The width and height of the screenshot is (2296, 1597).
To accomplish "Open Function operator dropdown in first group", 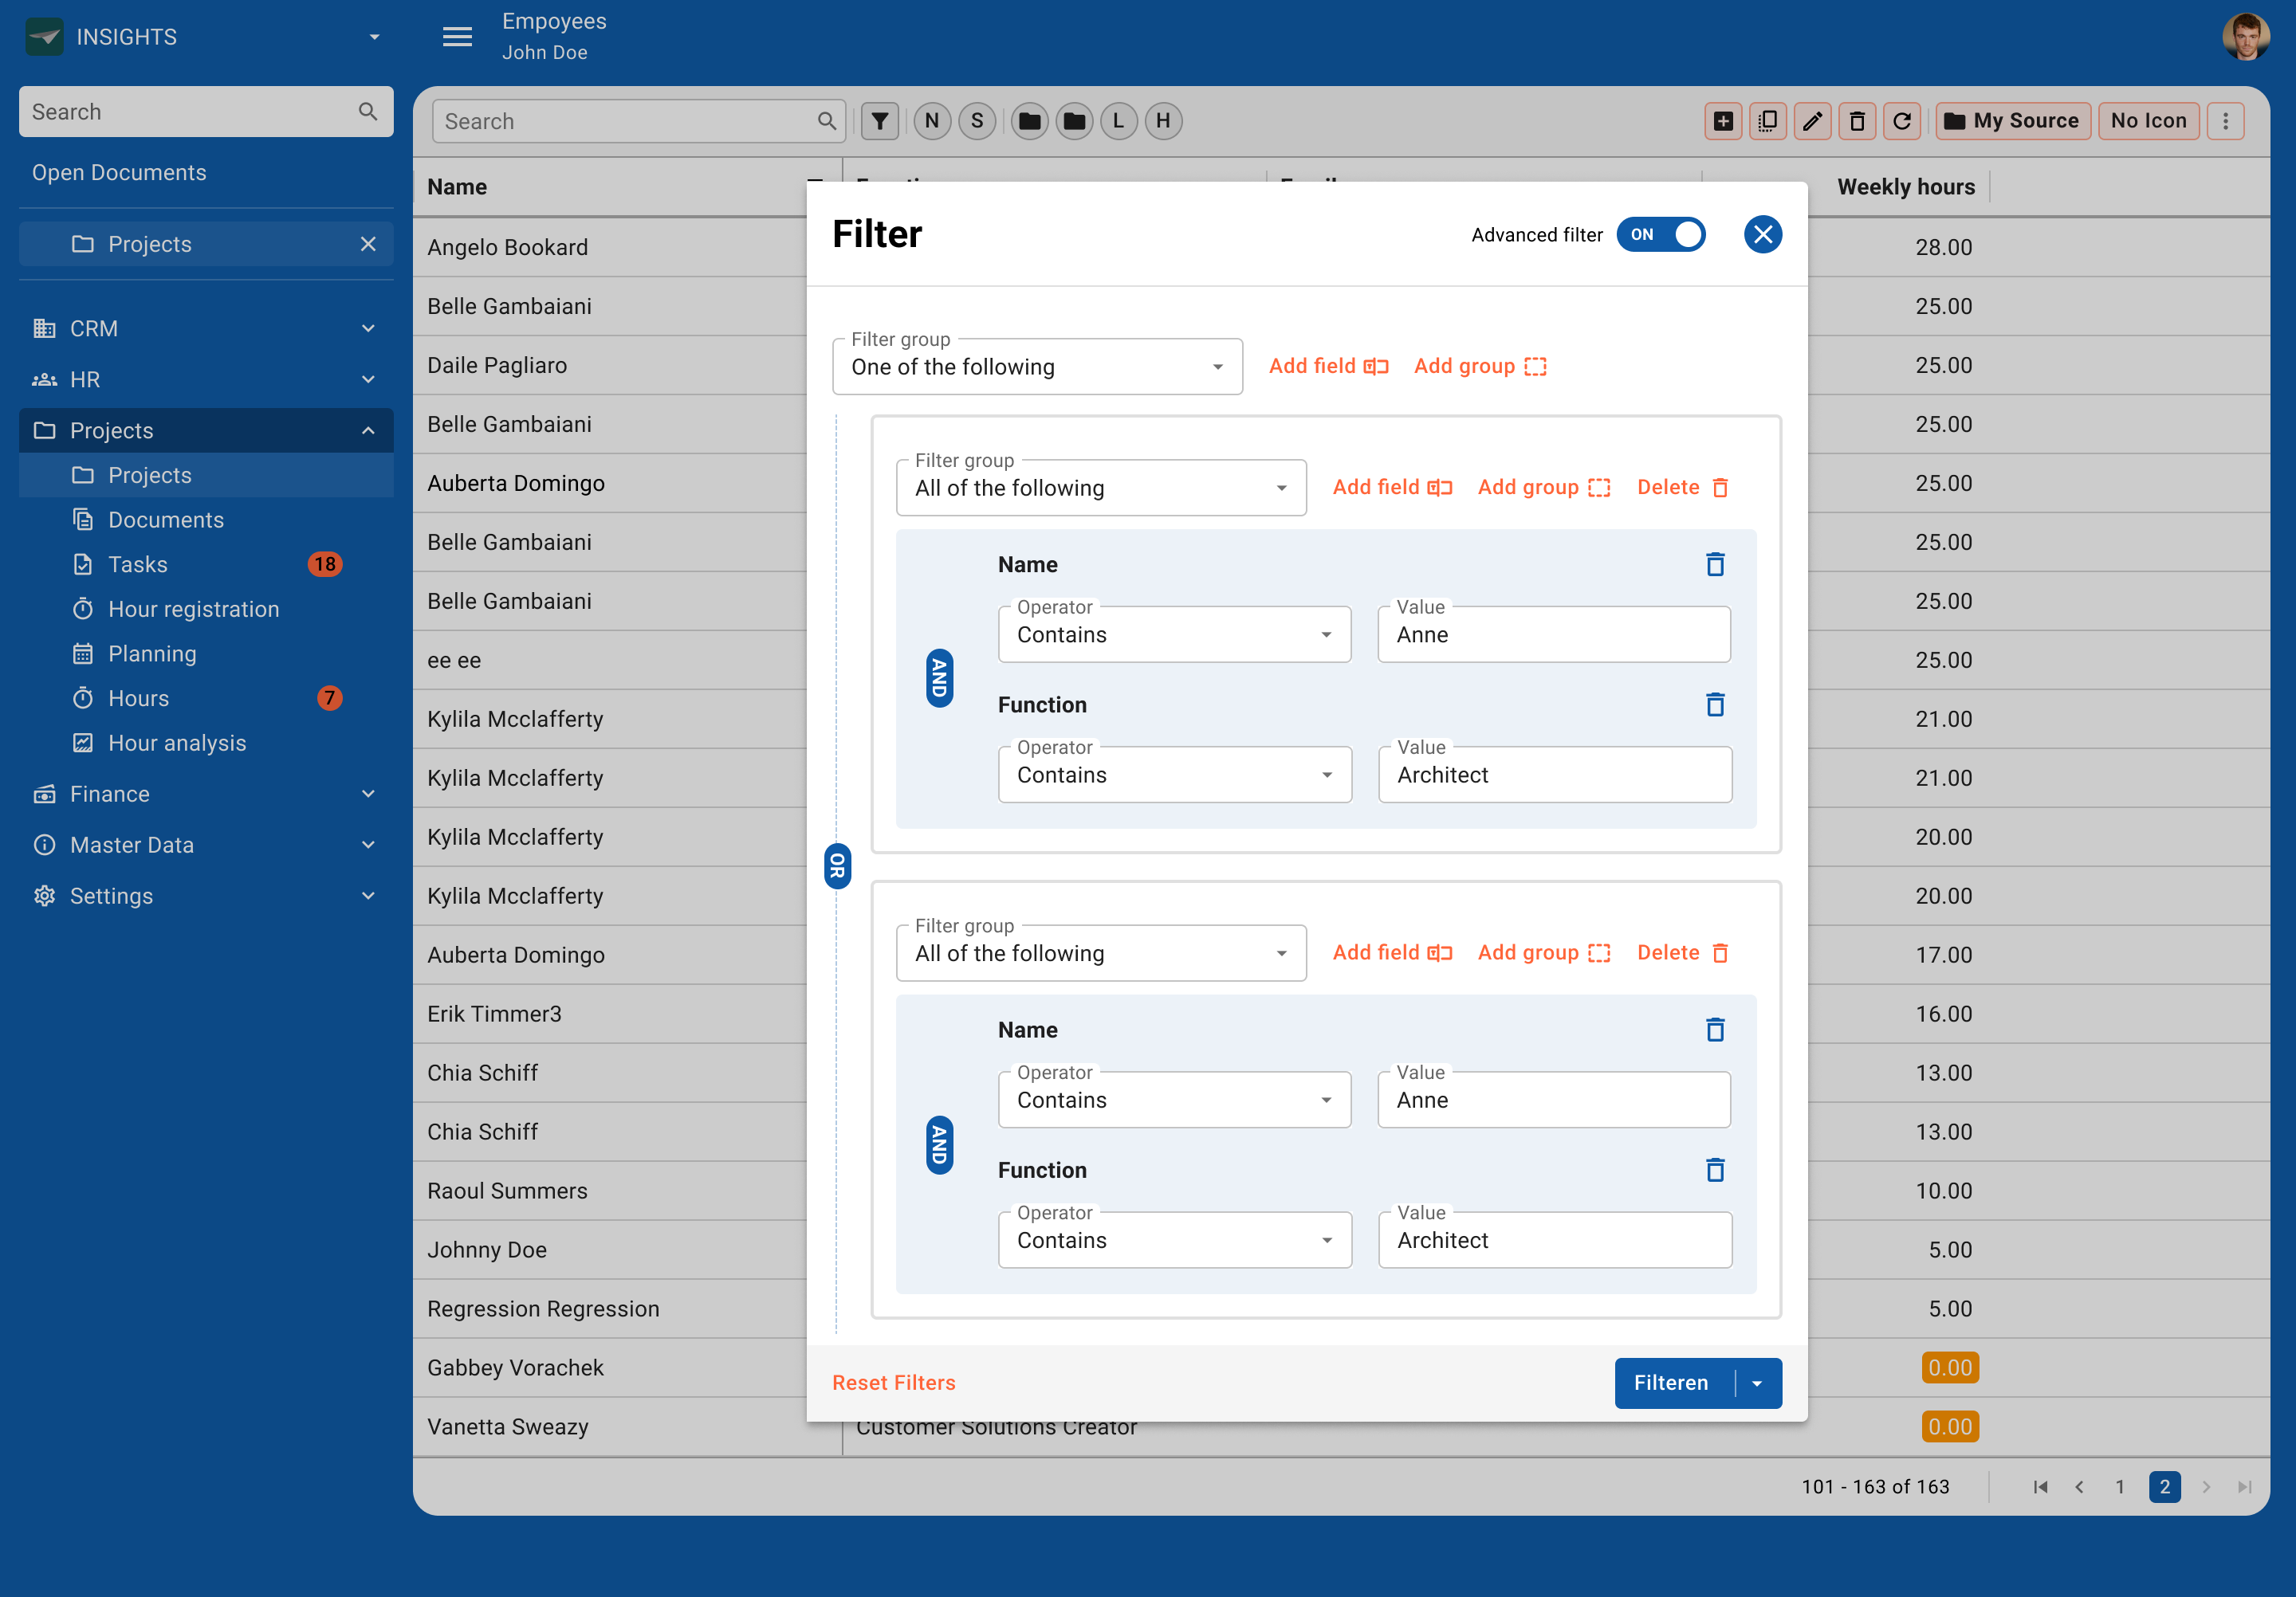I will [1175, 775].
